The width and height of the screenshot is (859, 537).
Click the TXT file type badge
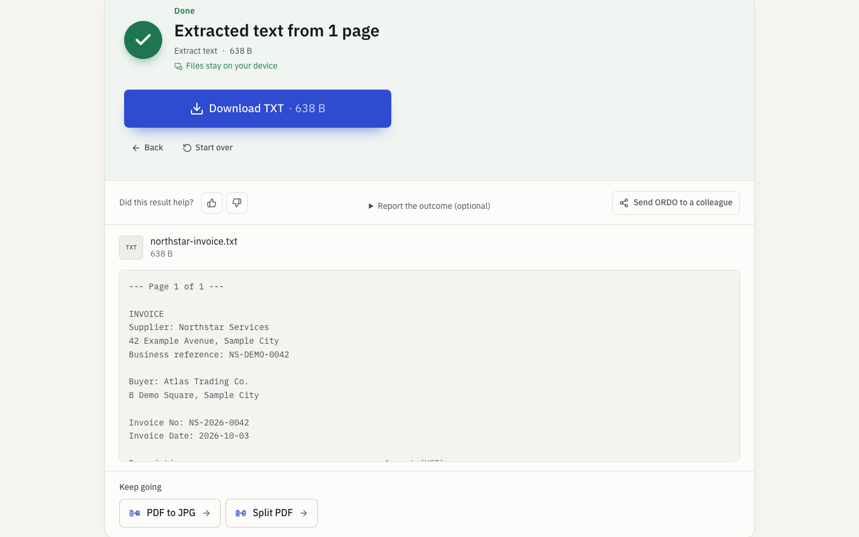[x=131, y=248]
